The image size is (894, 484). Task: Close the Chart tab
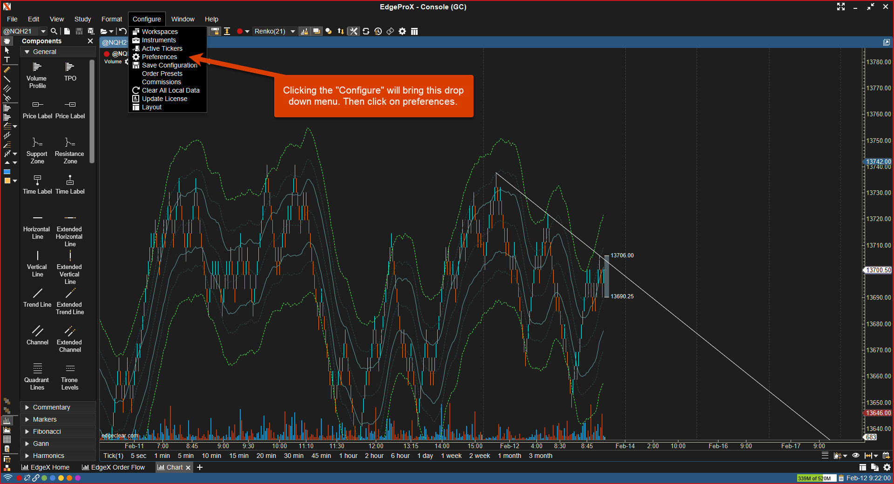pyautogui.click(x=188, y=468)
